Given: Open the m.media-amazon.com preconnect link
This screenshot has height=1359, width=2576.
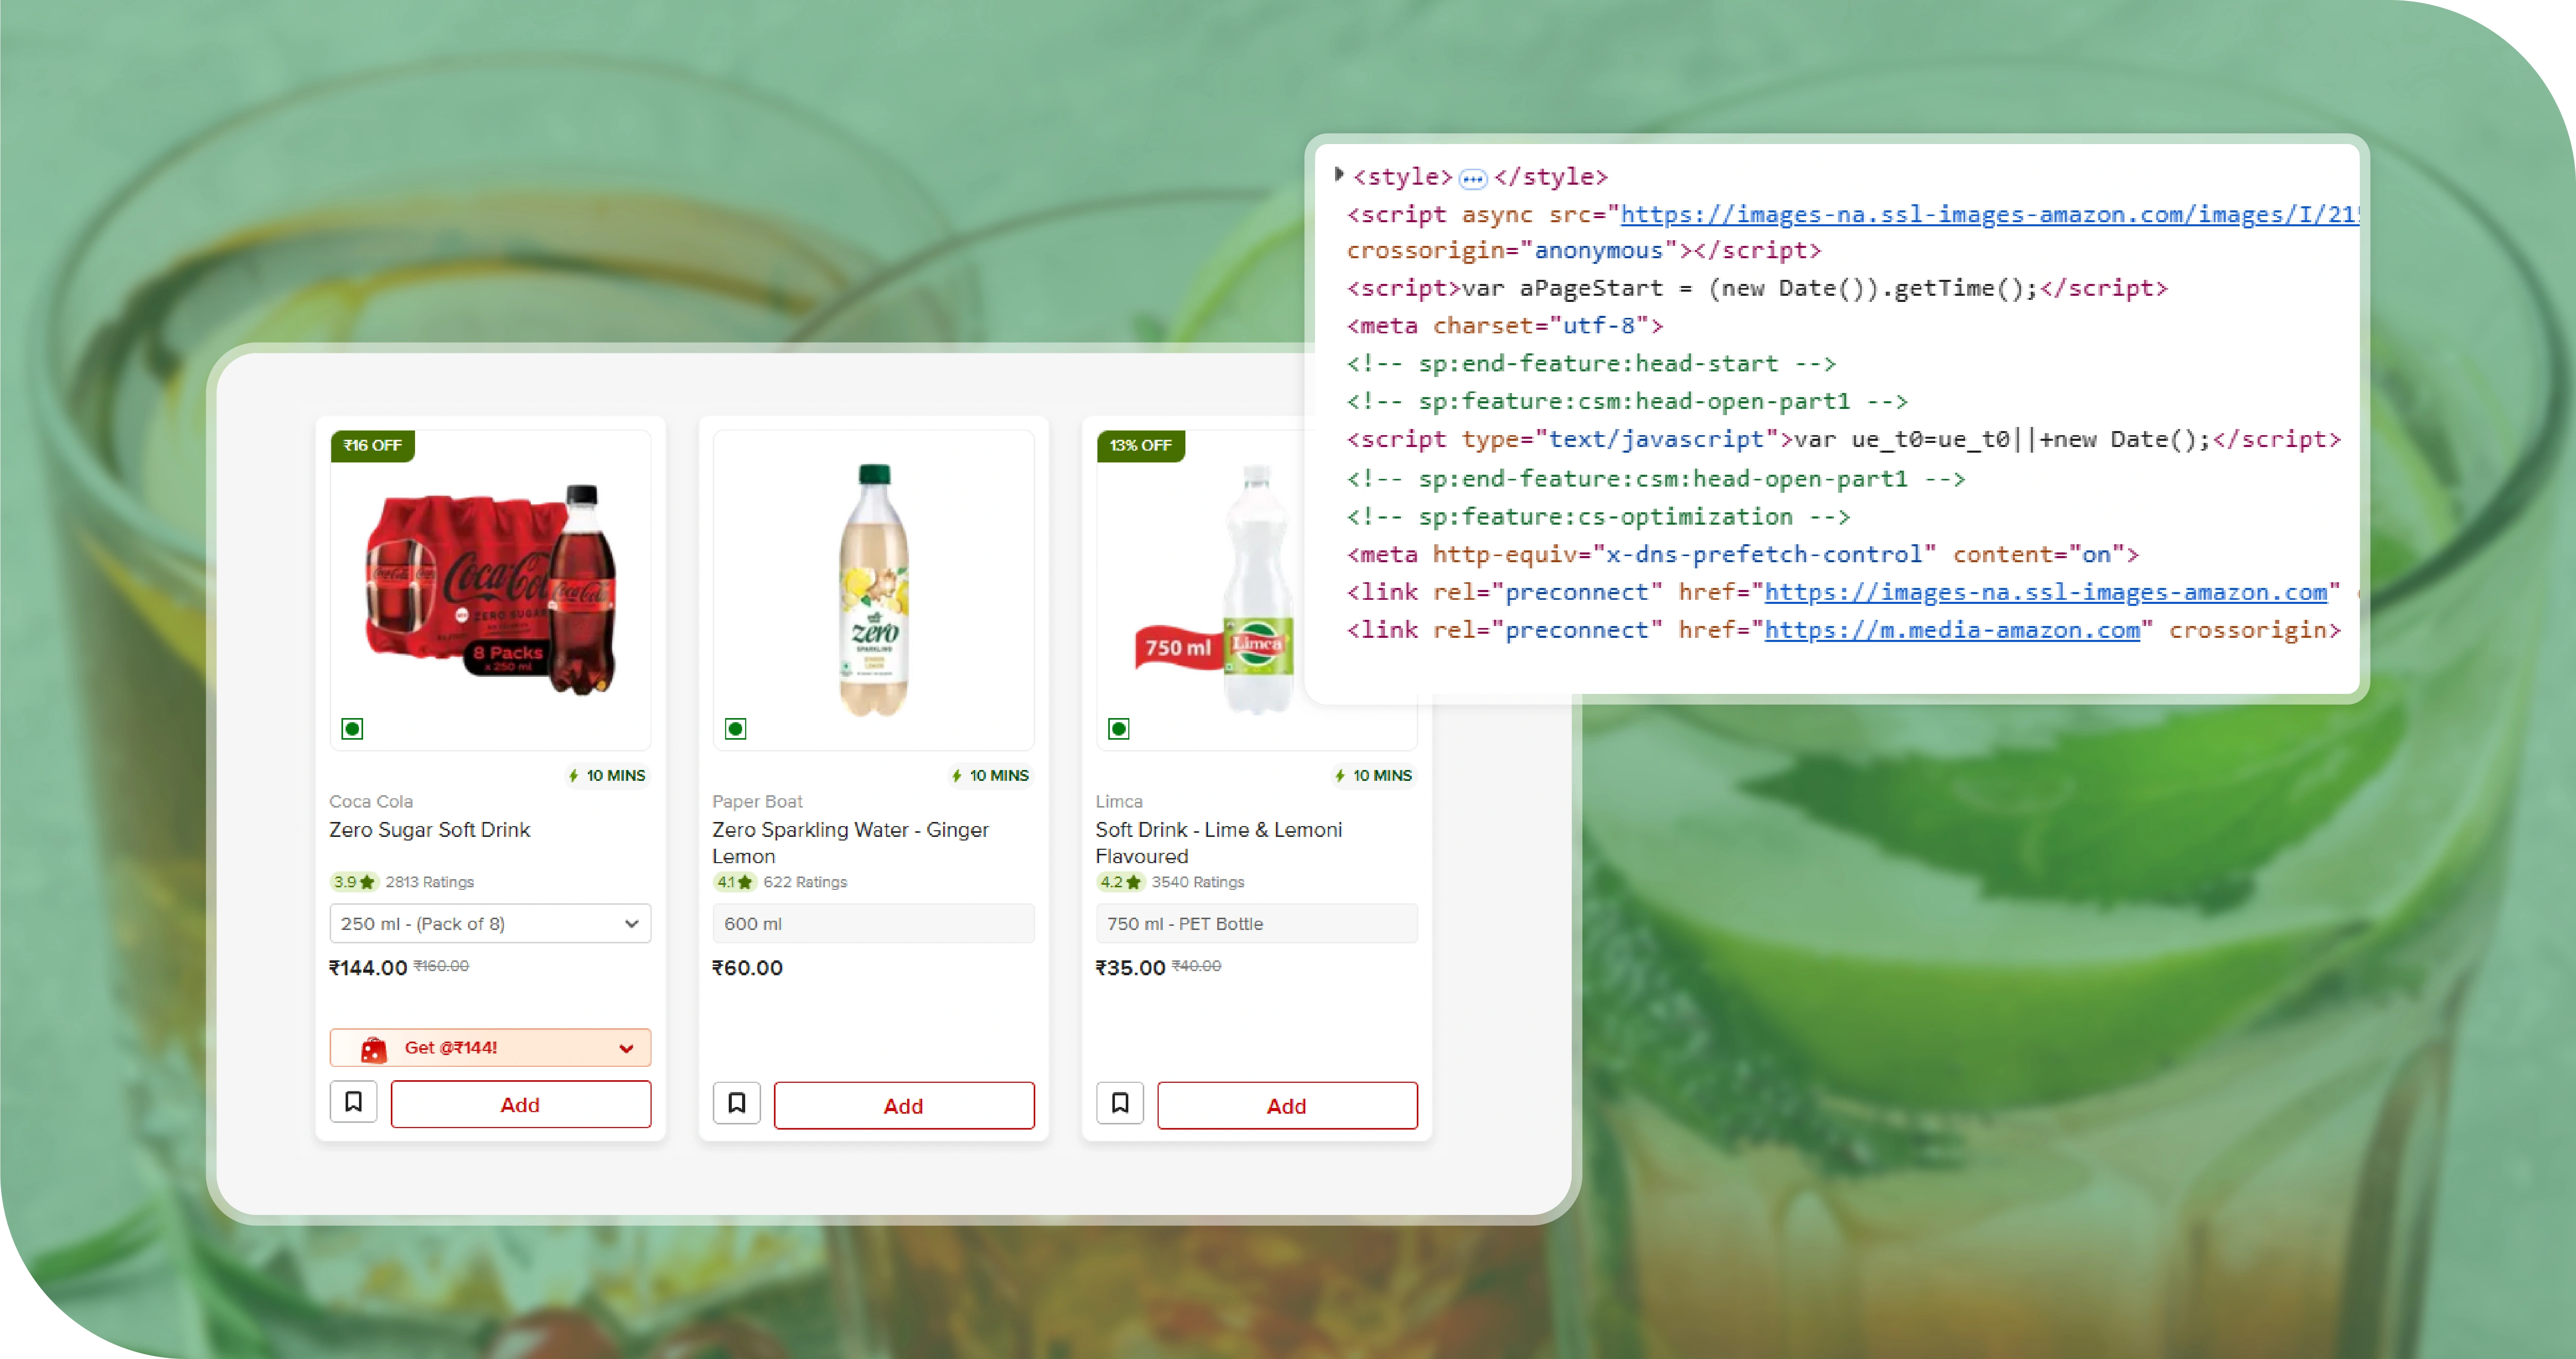Looking at the screenshot, I should pos(1952,630).
